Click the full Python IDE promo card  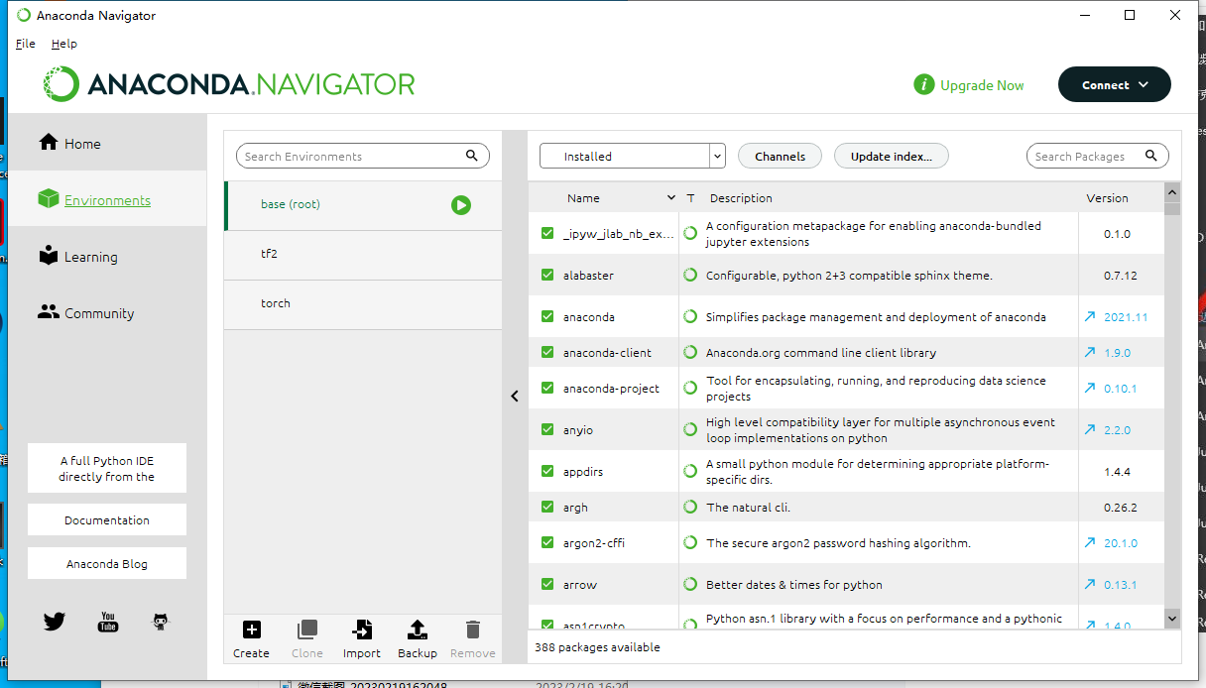[x=107, y=468]
